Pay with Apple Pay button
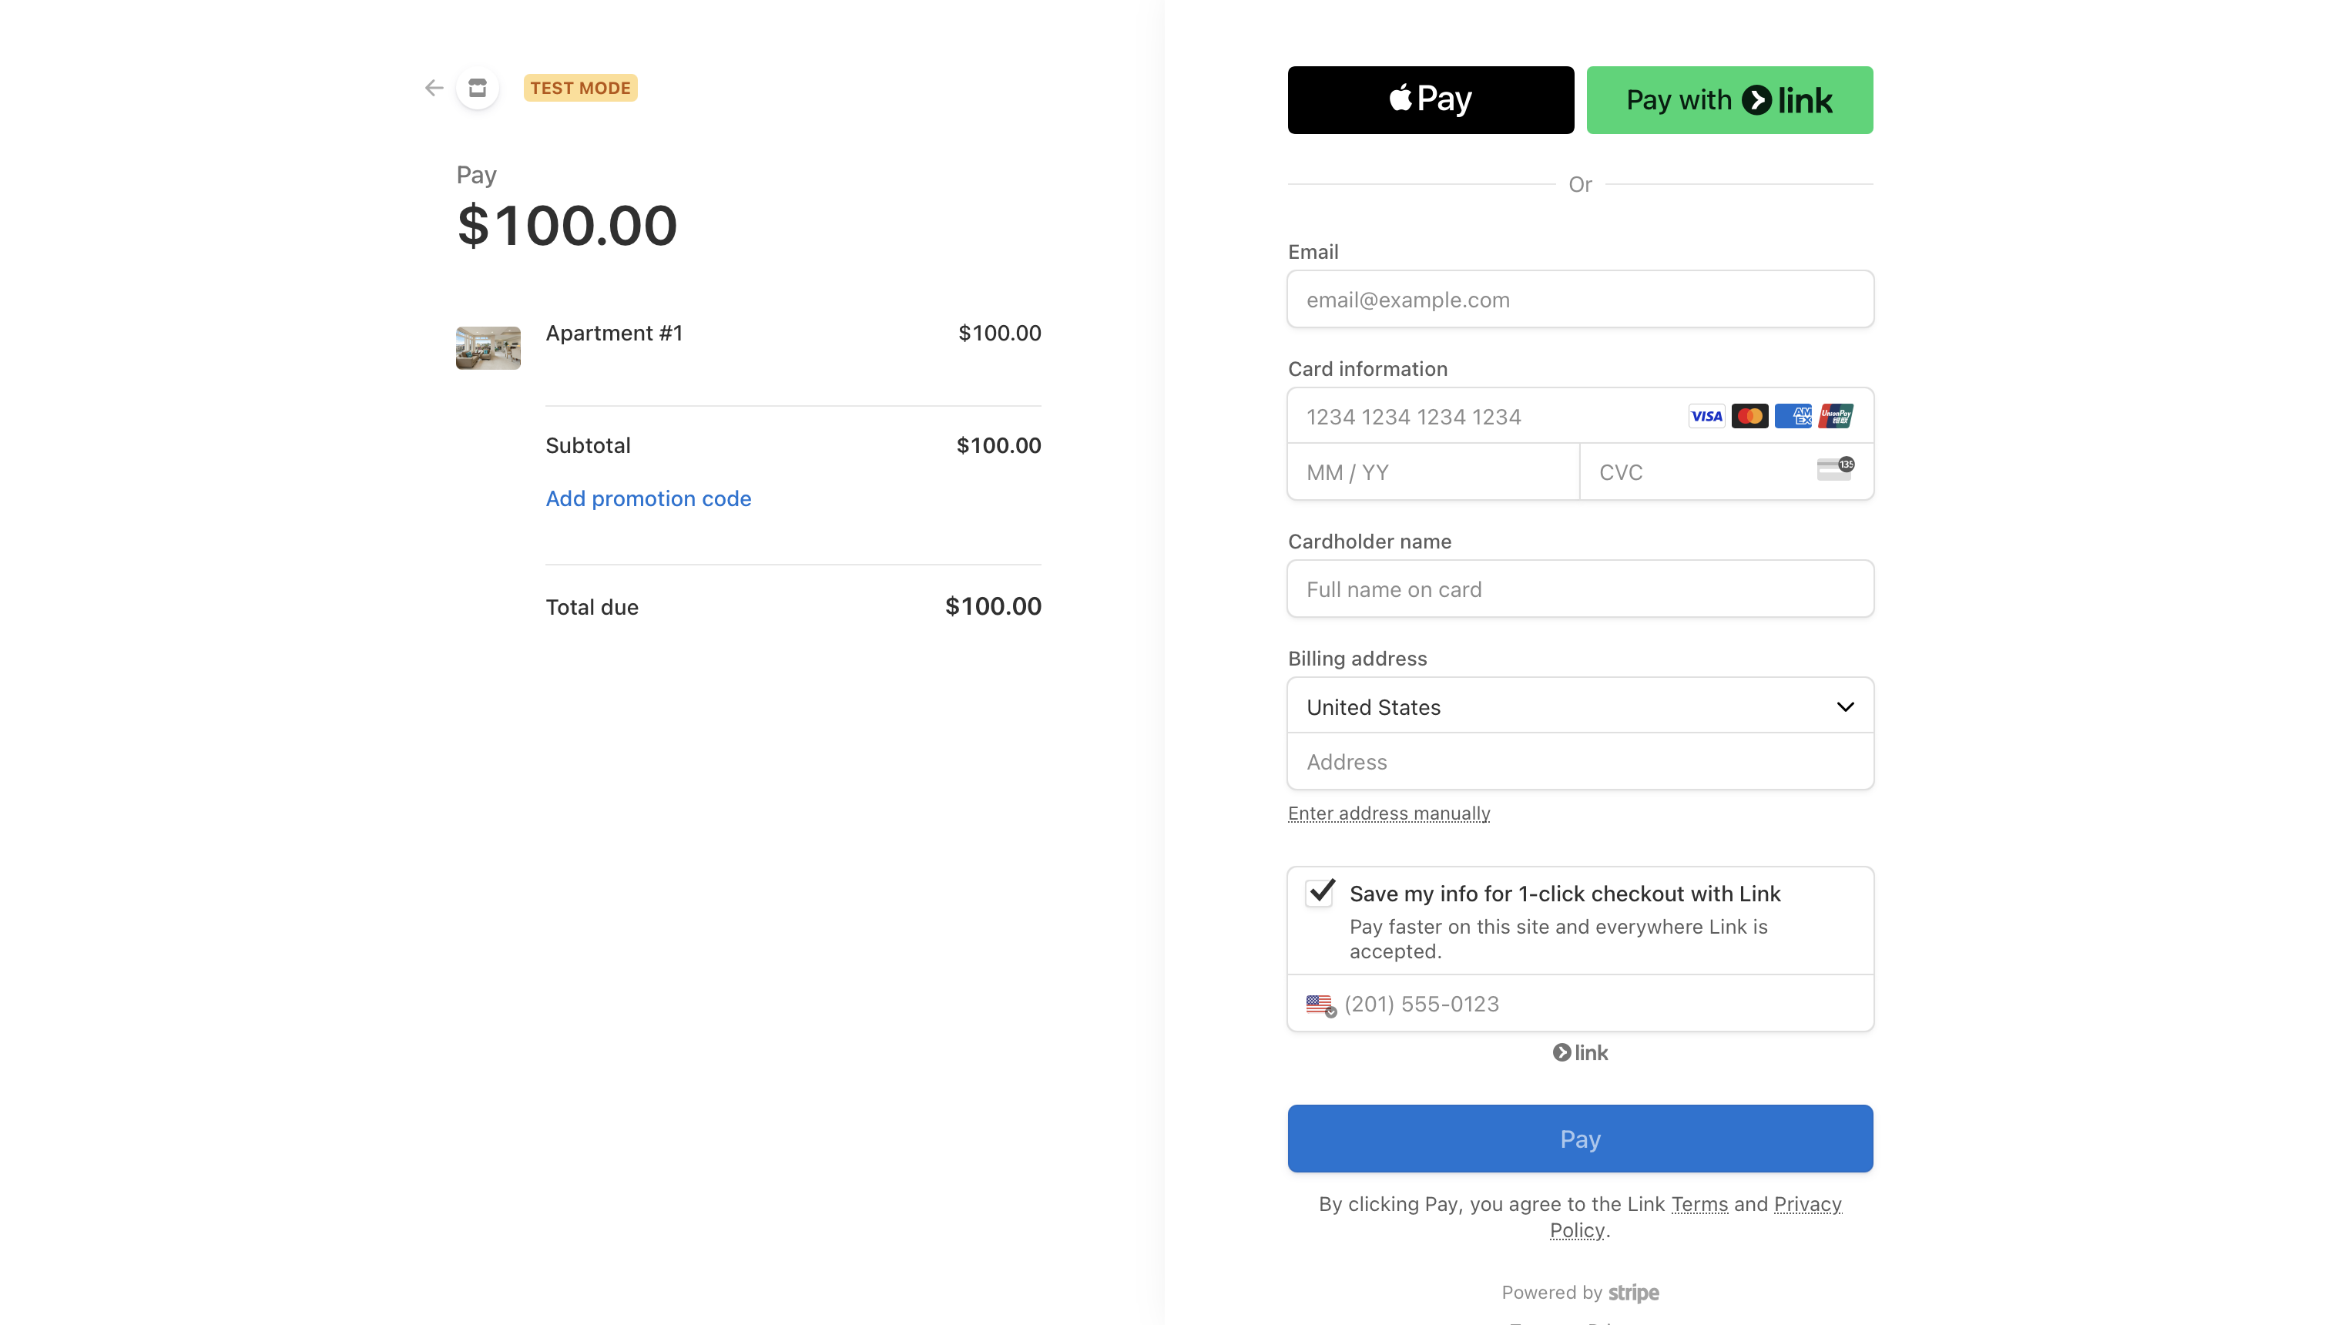Image resolution: width=2328 pixels, height=1325 pixels. (x=1430, y=100)
